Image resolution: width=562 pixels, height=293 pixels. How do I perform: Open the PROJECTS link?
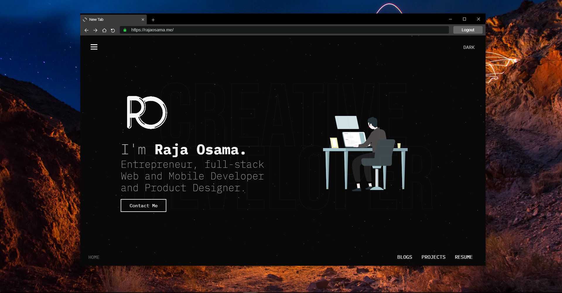pos(433,257)
